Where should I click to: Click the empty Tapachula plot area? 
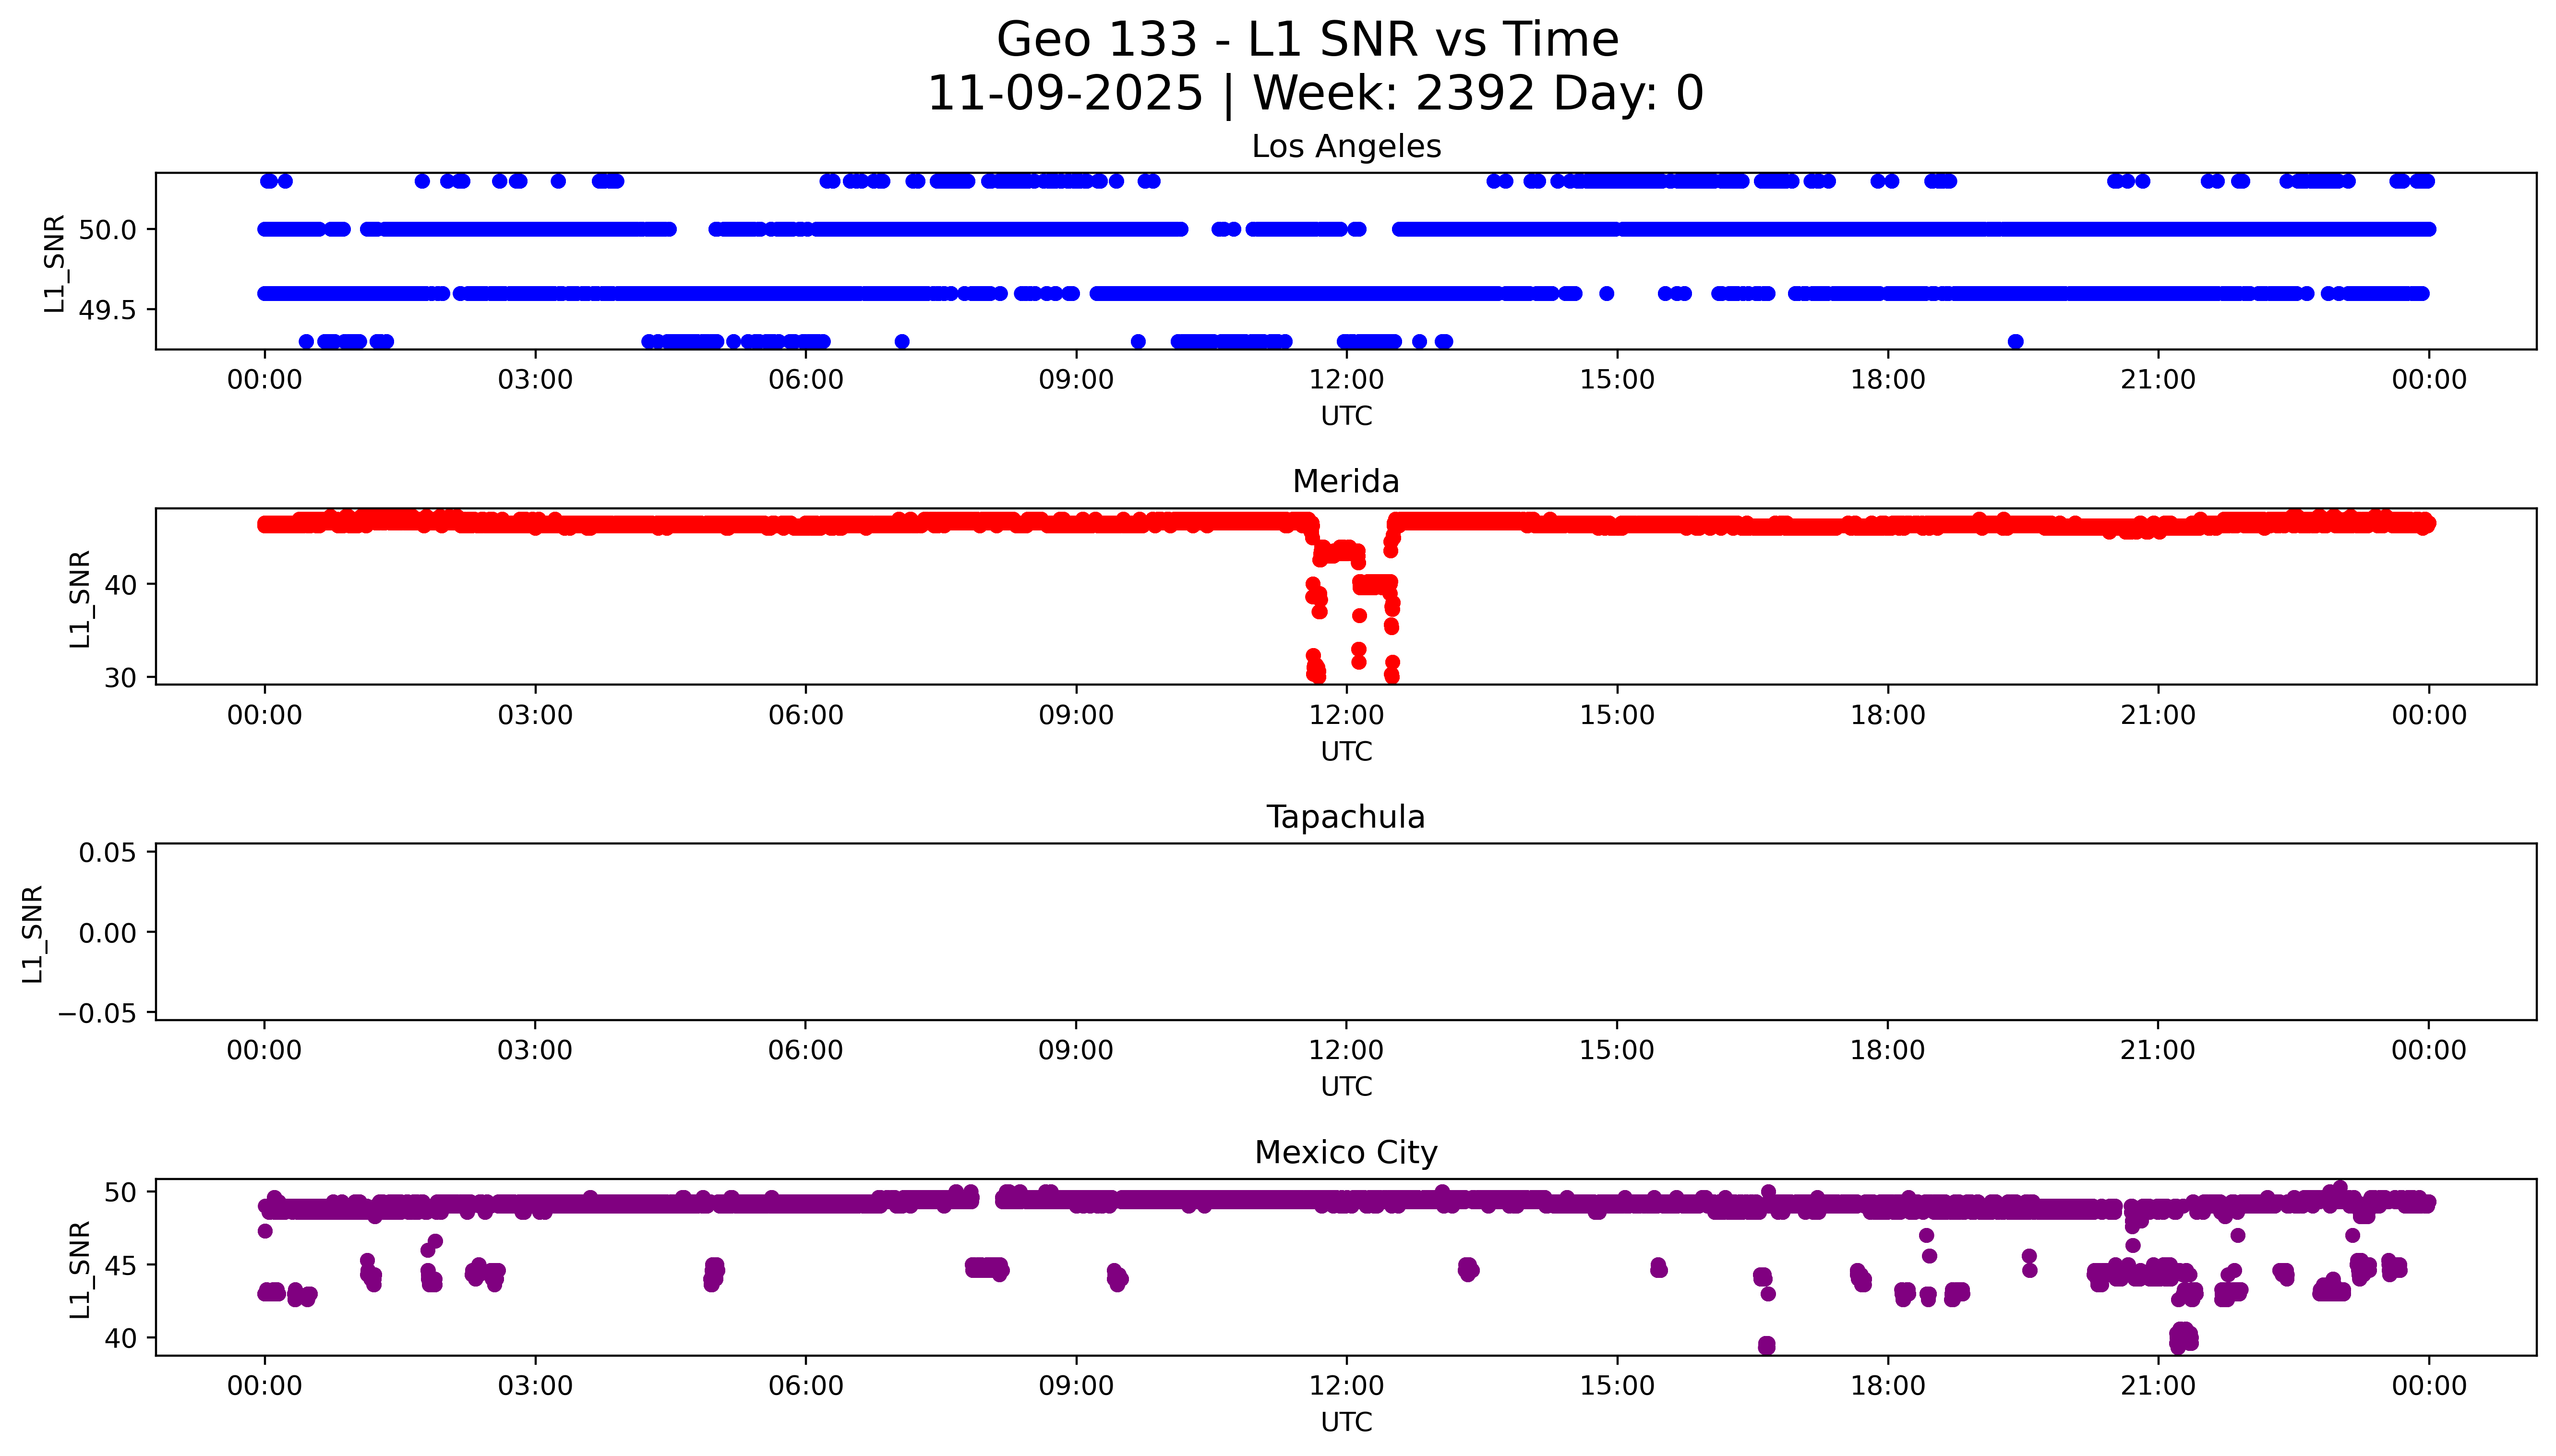[1345, 932]
